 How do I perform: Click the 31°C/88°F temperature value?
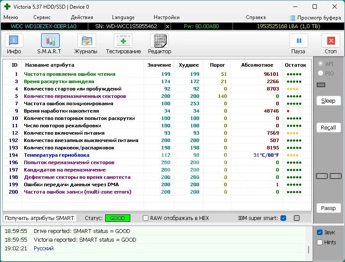click(266, 155)
